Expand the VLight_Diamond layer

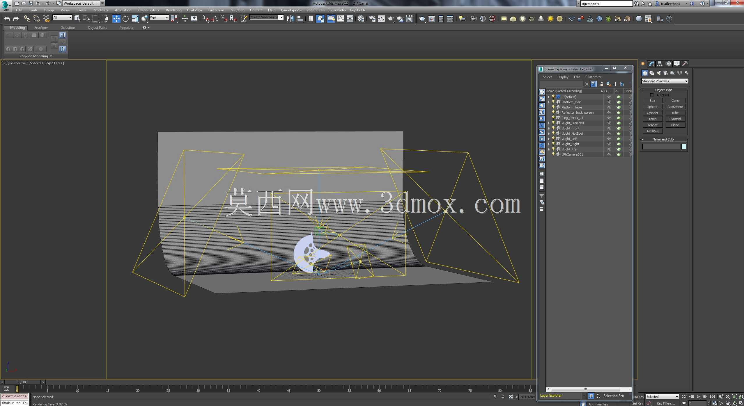coord(549,123)
